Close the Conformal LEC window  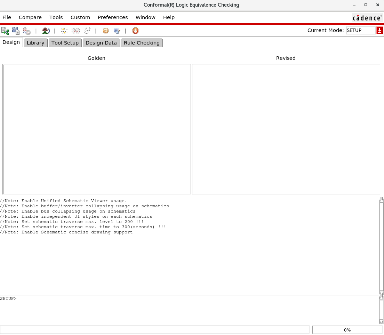[x=378, y=5]
